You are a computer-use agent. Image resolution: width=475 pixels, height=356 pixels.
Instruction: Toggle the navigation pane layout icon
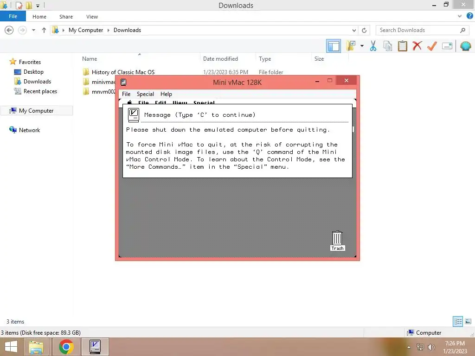(x=334, y=46)
